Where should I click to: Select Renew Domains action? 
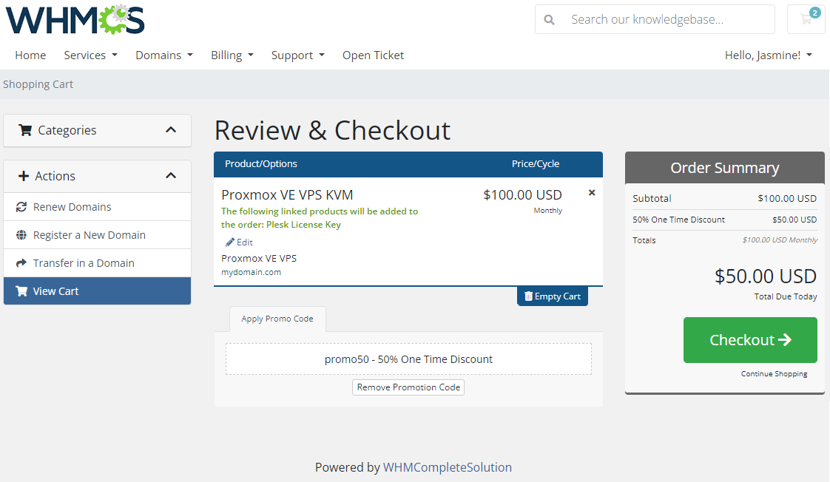98,207
